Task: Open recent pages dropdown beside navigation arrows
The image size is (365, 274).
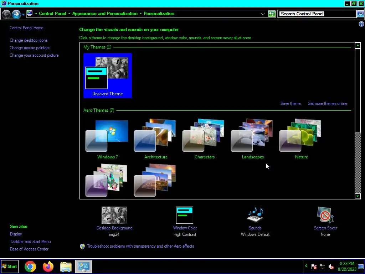Action: [23, 15]
